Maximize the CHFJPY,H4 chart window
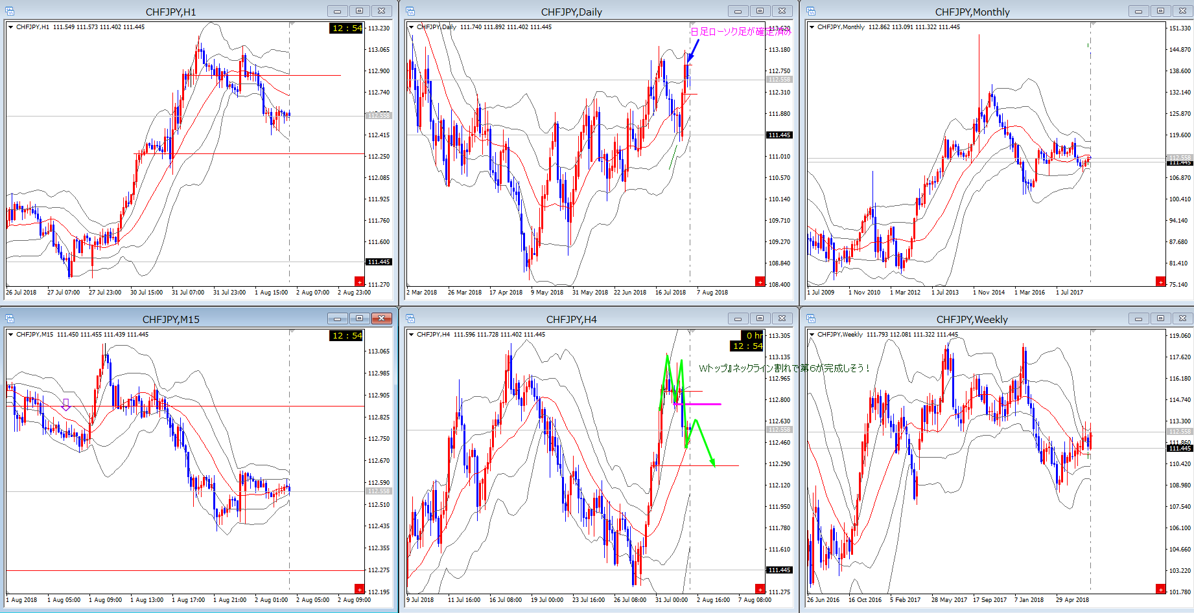Image resolution: width=1194 pixels, height=613 pixels. (760, 318)
